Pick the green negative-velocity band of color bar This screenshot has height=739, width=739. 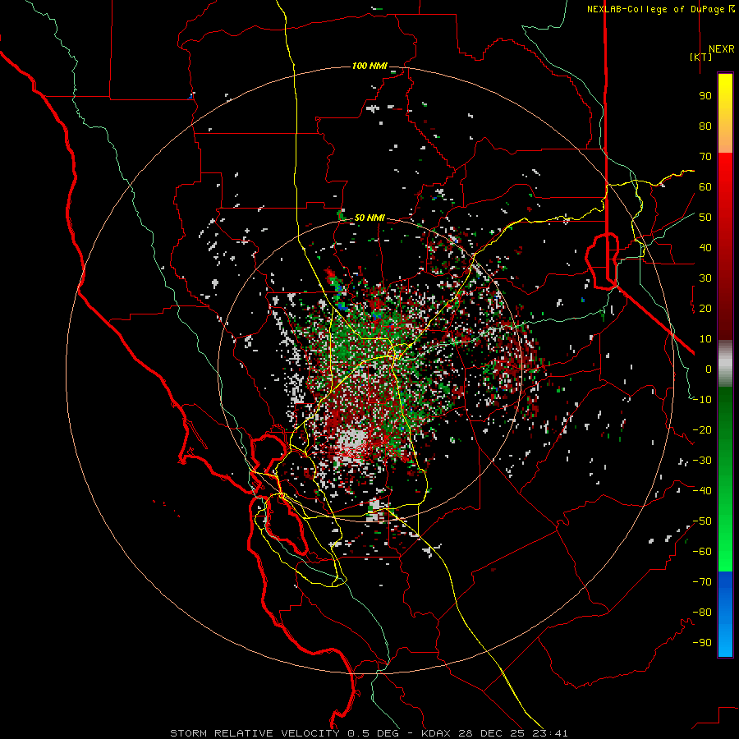725,480
